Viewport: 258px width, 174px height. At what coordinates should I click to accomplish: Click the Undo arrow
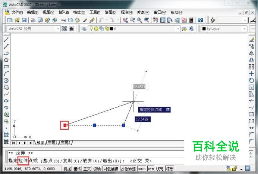101,20
